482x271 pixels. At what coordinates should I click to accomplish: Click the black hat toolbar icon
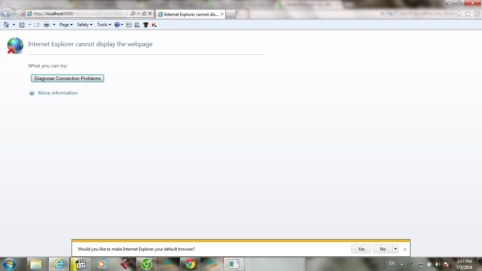(145, 25)
